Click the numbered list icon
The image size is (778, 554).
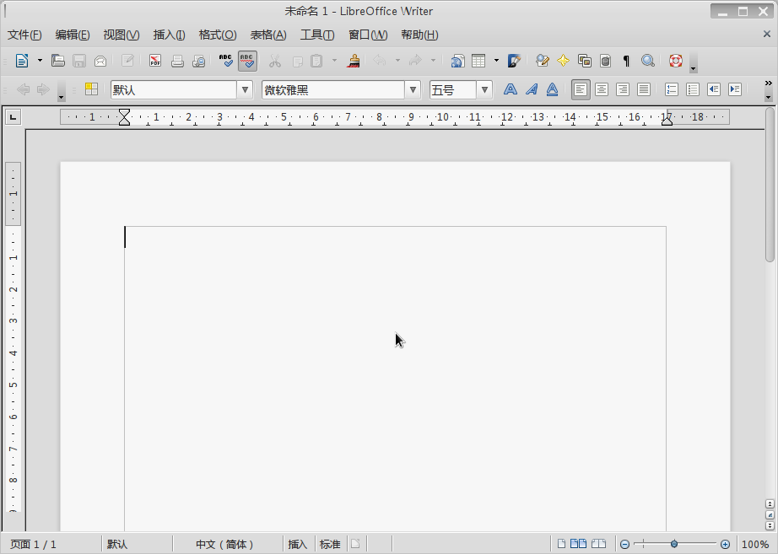(x=672, y=89)
